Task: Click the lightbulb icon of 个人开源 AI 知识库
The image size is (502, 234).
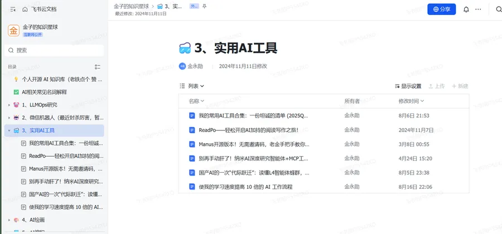Action: point(16,79)
